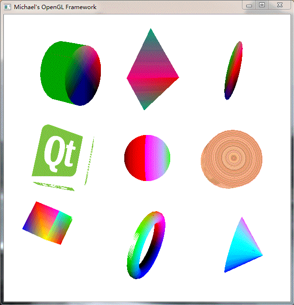Click the "Michael's OpenGL Framework" title text
This screenshot has height=305, width=294.
55,7
